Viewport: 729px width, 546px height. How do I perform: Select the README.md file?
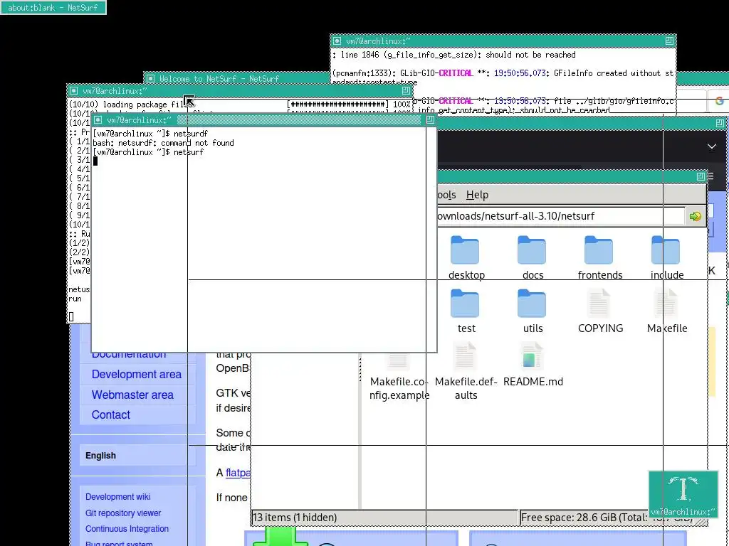[x=533, y=365]
